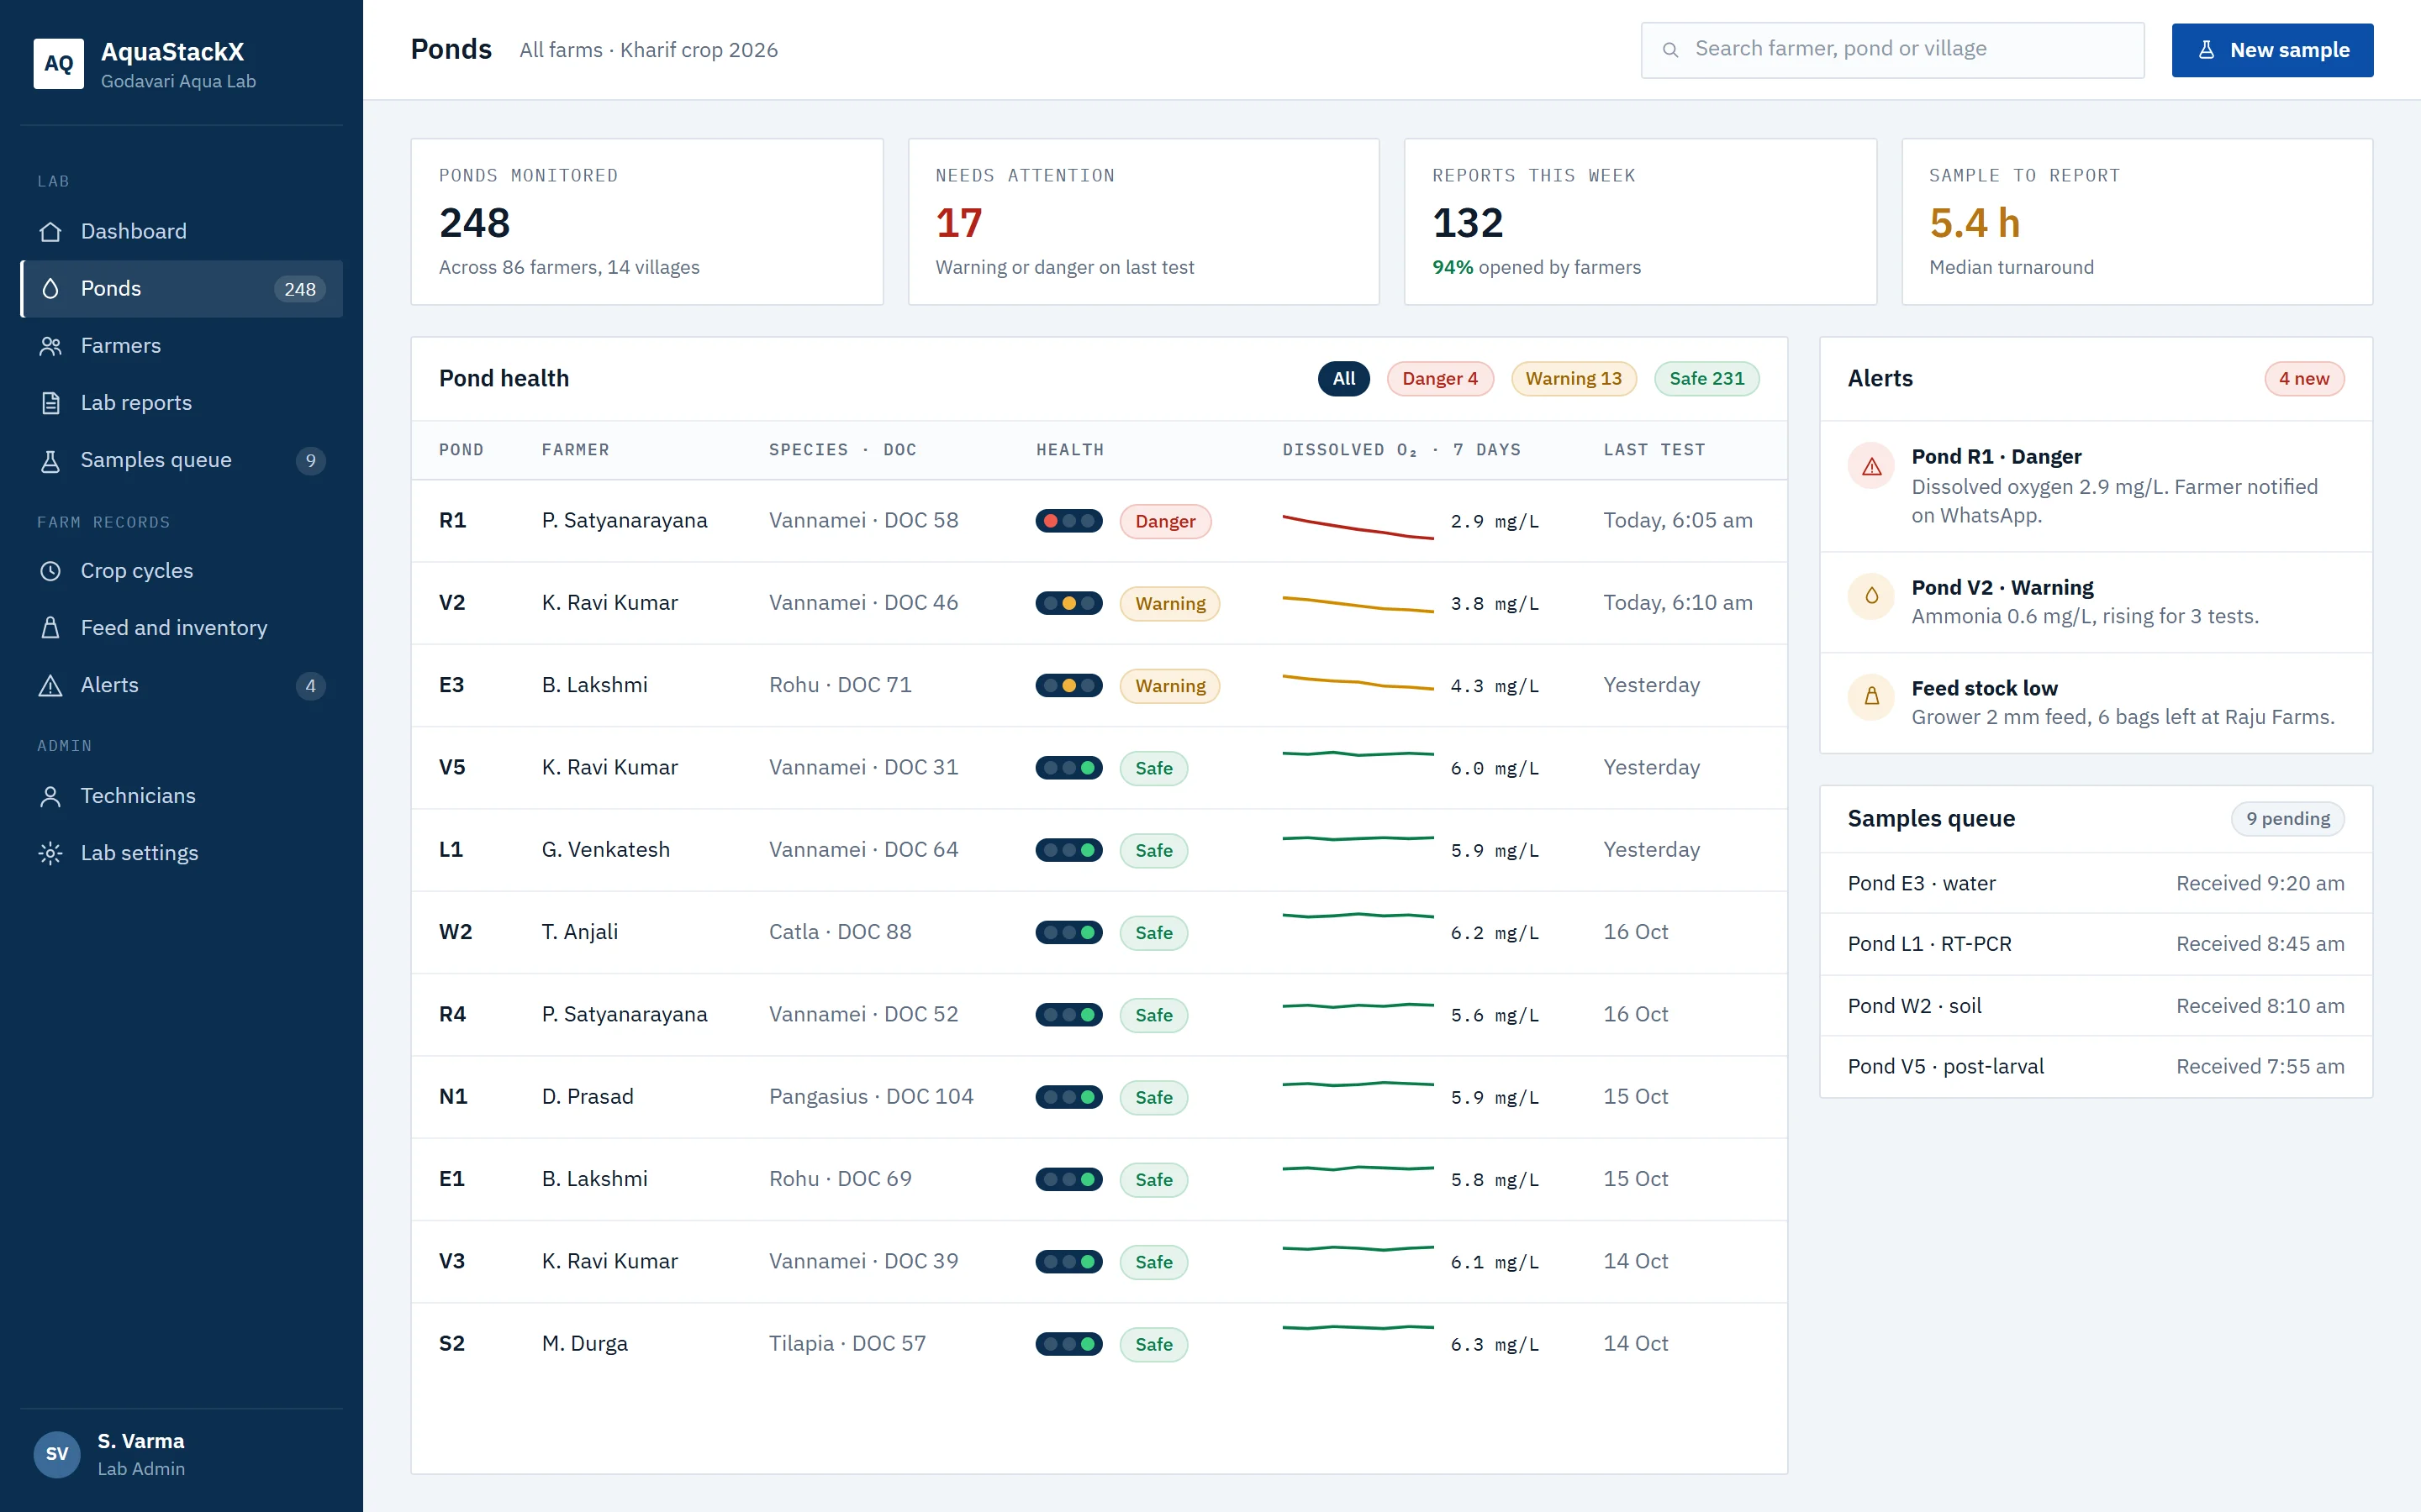
Task: Focus the search farmer, pond or village field
Action: point(1891,50)
